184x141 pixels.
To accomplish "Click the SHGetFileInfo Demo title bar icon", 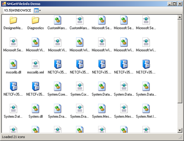I will 4,4.
